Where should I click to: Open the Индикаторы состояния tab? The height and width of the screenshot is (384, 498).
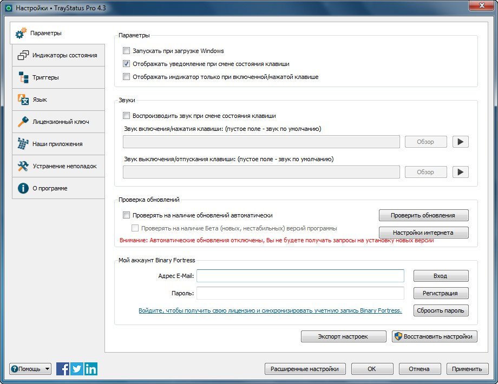click(x=58, y=55)
